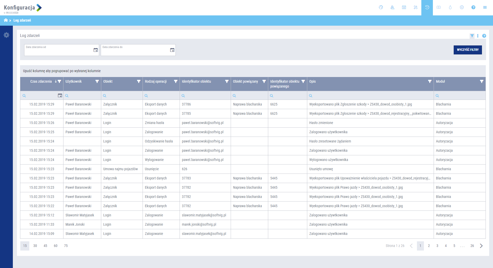Open filter dropdown for Rodzaj operacji column
The width and height of the screenshot is (493, 268).
[x=176, y=81]
